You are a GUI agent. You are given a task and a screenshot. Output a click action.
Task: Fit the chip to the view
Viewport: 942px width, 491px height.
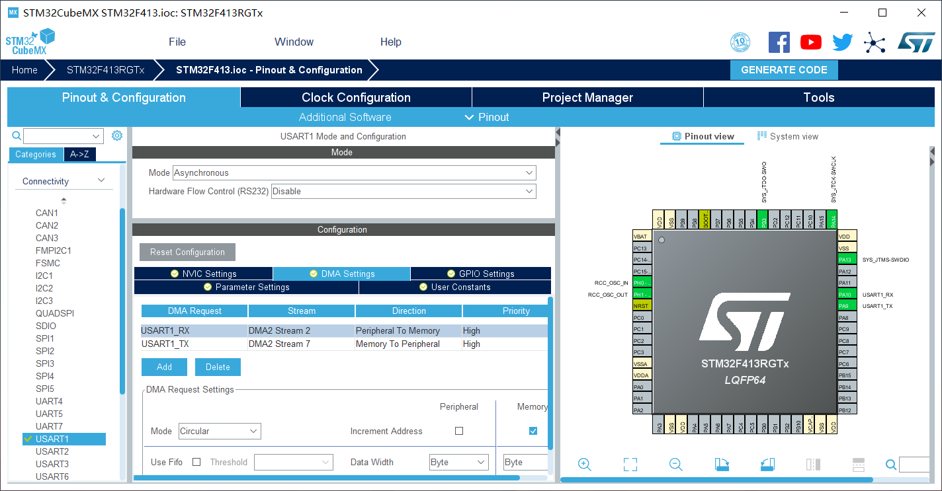click(630, 465)
